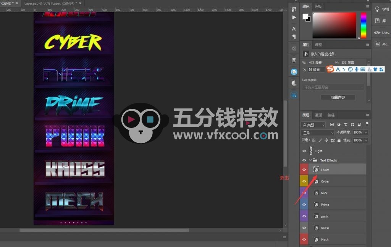Toggle visibility of the Prime layer
391x247 pixels.
[x=304, y=205]
